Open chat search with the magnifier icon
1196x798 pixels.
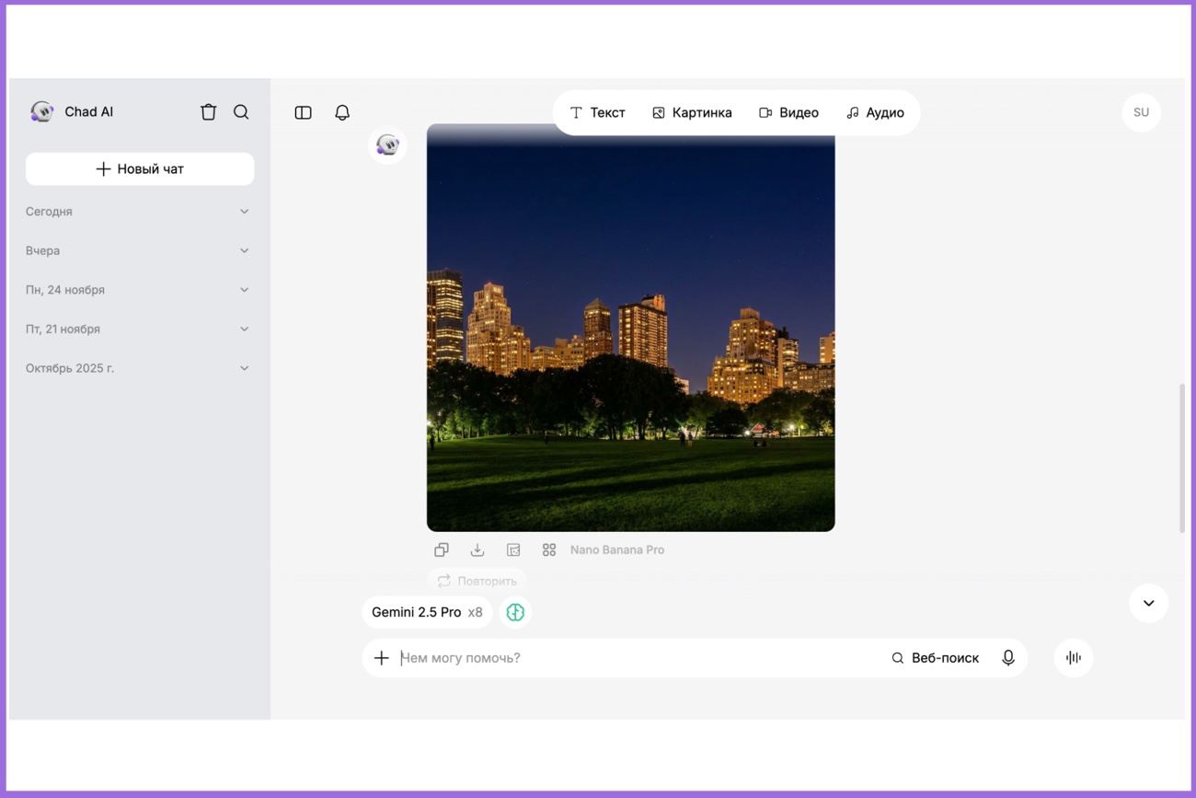pyautogui.click(x=241, y=112)
